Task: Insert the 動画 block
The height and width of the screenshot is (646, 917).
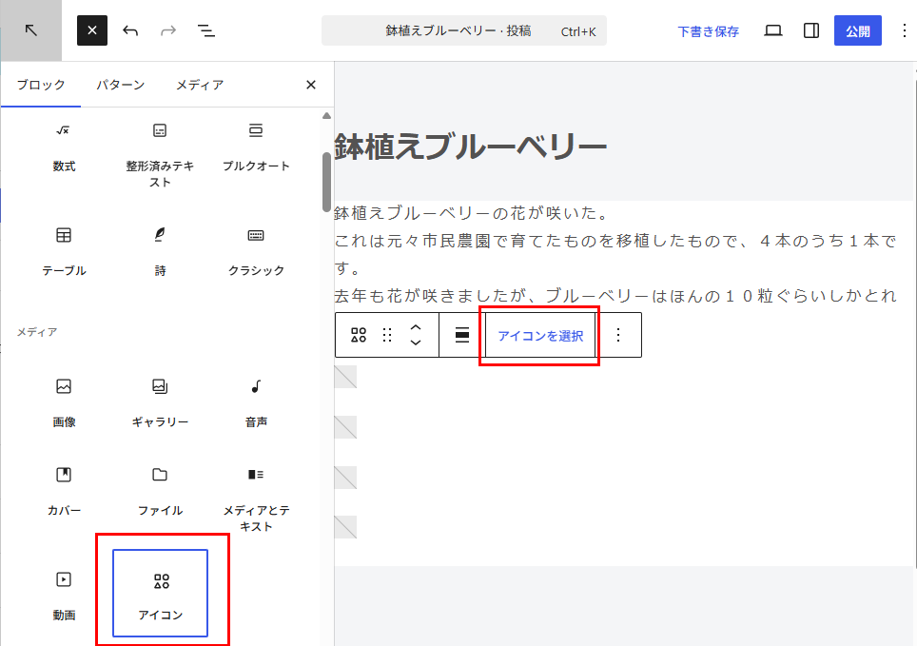Action: pyautogui.click(x=64, y=596)
